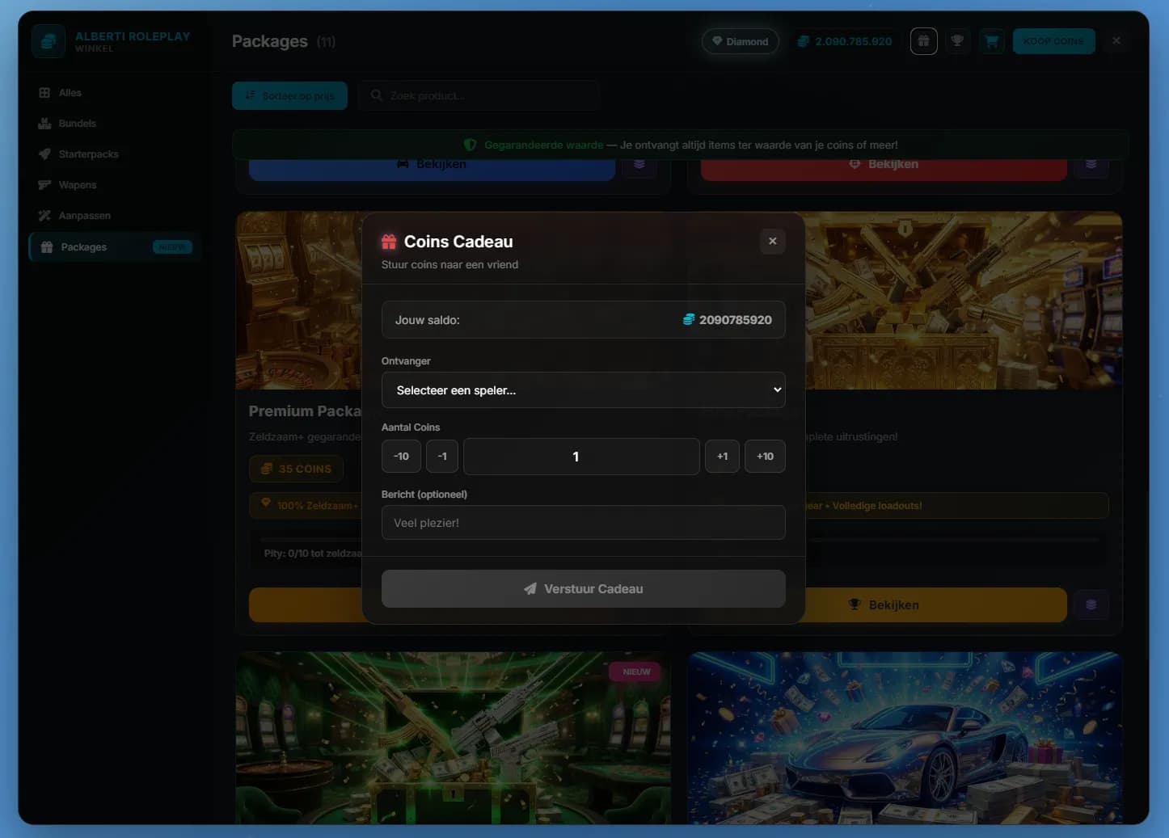Viewport: 1169px width, 838px height.
Task: Click Verstuur Cadeau button
Action: pos(583,589)
